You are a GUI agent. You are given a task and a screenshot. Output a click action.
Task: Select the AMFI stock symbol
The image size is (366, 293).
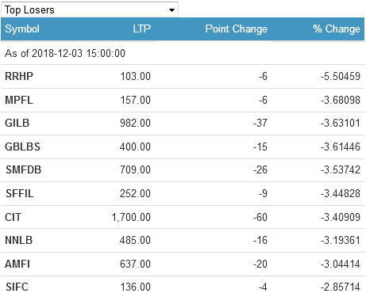[x=17, y=264]
